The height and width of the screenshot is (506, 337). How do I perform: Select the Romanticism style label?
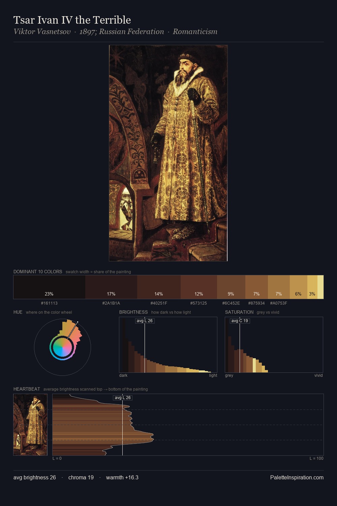click(195, 32)
